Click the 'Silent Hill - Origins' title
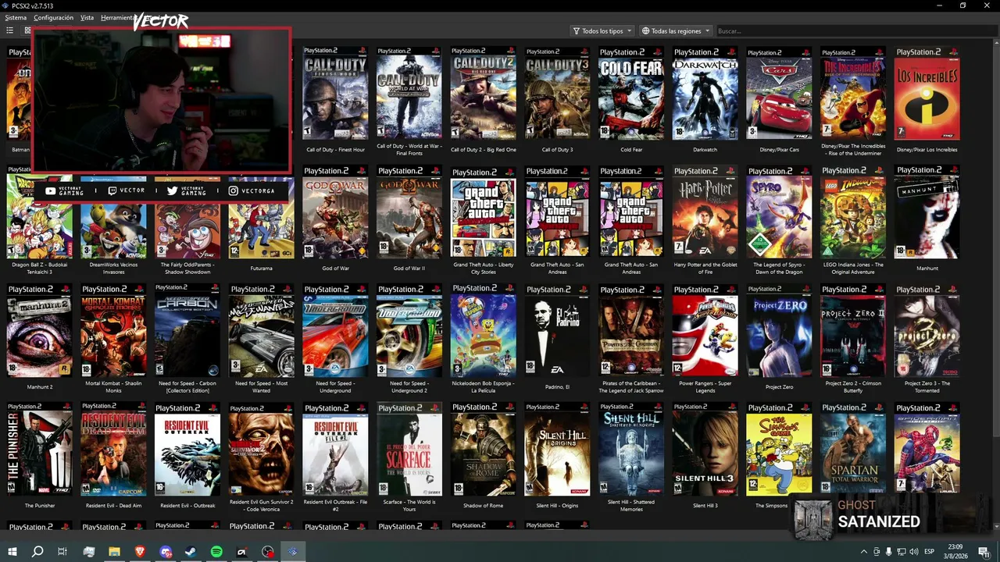The height and width of the screenshot is (562, 1000). [x=557, y=506]
